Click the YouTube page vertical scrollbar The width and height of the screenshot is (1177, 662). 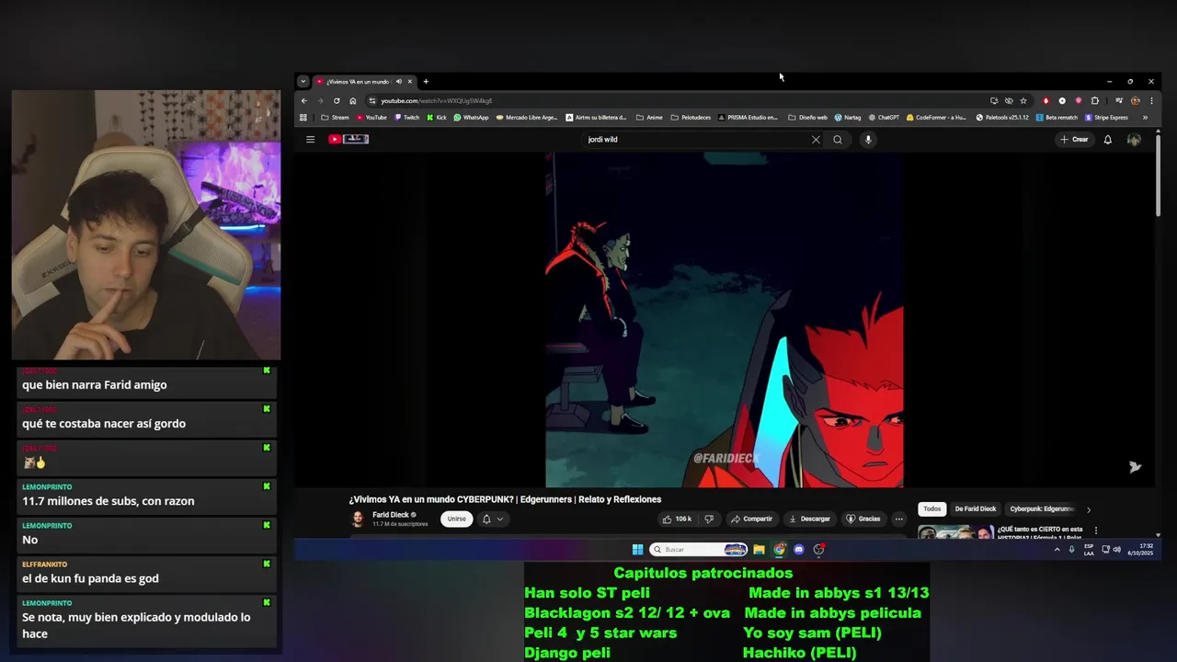pyautogui.click(x=1158, y=175)
